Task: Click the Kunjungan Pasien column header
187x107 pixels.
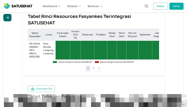Action: [x=63, y=35]
